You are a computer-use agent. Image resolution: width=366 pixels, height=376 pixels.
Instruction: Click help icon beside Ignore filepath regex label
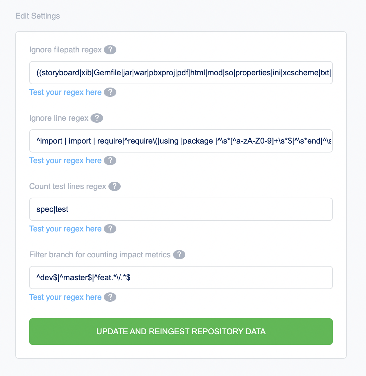110,50
